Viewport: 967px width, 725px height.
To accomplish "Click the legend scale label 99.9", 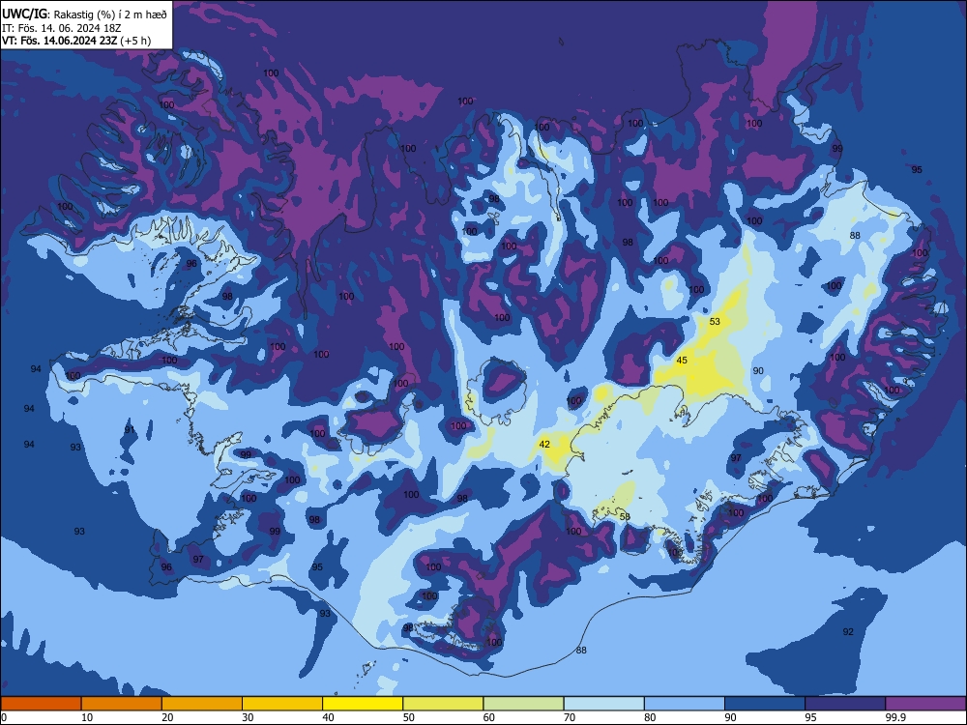I will [x=895, y=717].
